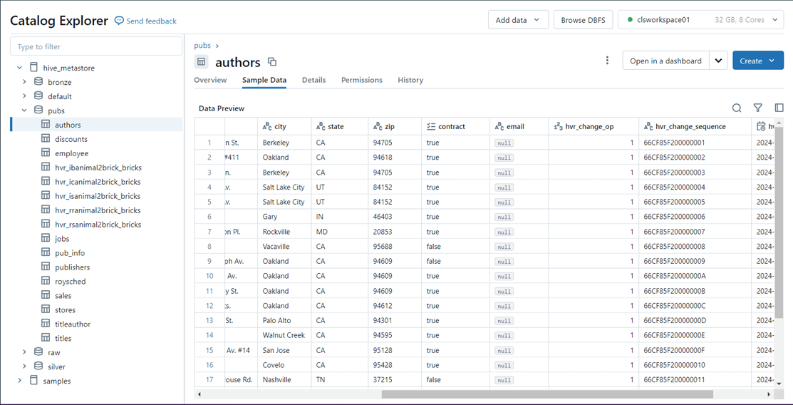The width and height of the screenshot is (793, 405).
Task: Open the dashboard dropdown arrow
Action: (x=718, y=60)
